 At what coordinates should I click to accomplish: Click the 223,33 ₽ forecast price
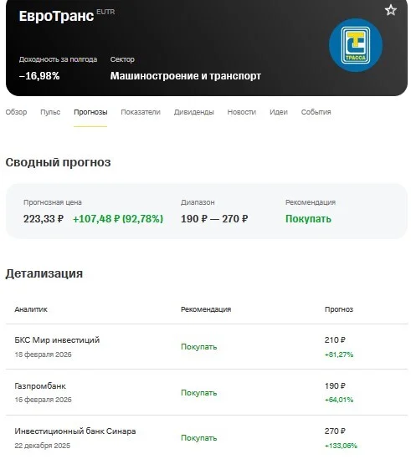(44, 219)
